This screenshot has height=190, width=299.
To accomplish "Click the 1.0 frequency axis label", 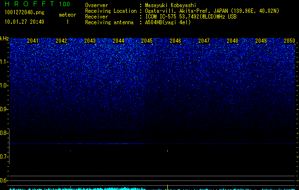I will click(4, 85).
